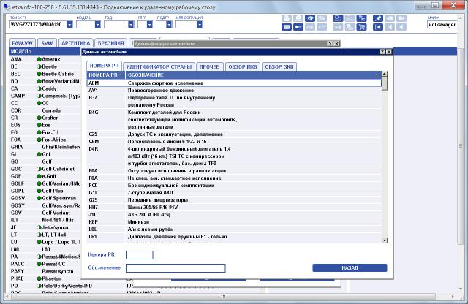The height and width of the screenshot is (304, 468).
Task: Open the БРАЗИЛИЯ tab in main window
Action: pos(110,43)
